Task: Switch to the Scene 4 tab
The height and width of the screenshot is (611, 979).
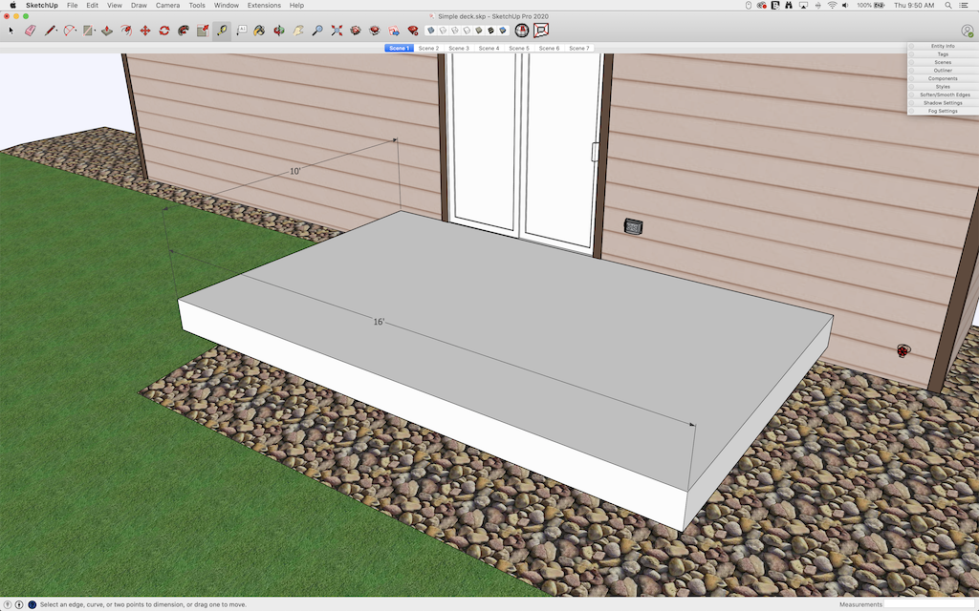Action: pos(489,48)
